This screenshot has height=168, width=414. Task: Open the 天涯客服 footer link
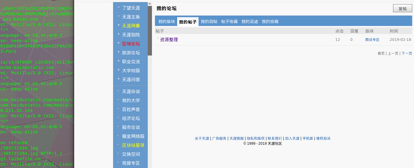pyautogui.click(x=237, y=138)
